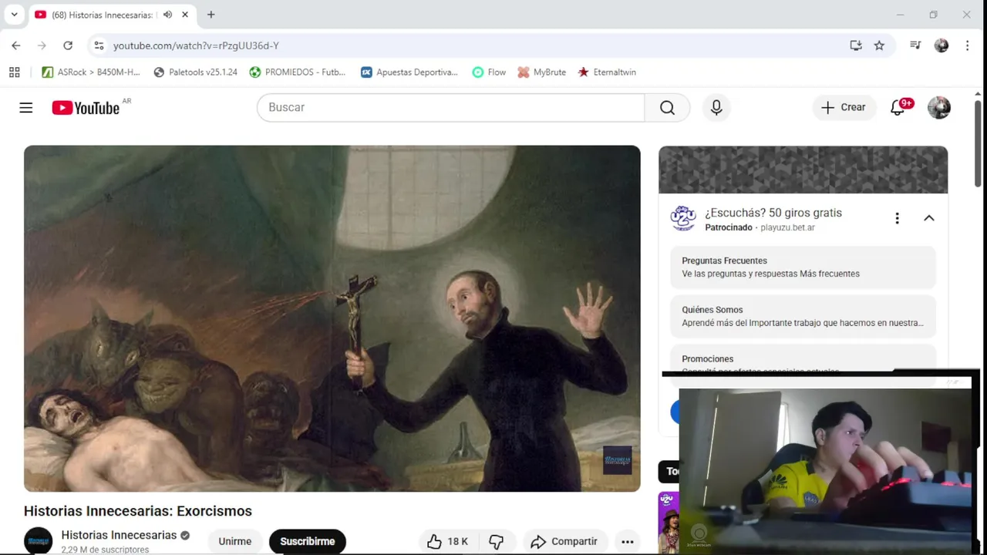Mute tab via speaker icon
The height and width of the screenshot is (555, 987).
[167, 15]
